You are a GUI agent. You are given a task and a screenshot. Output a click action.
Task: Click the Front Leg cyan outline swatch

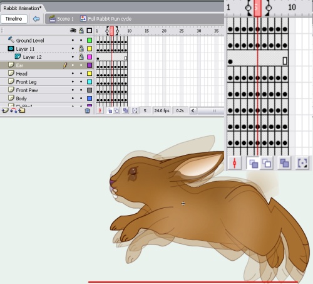tap(90, 82)
